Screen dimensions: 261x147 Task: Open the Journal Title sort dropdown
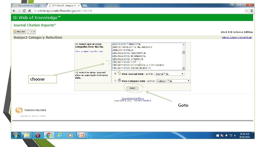coord(169,74)
